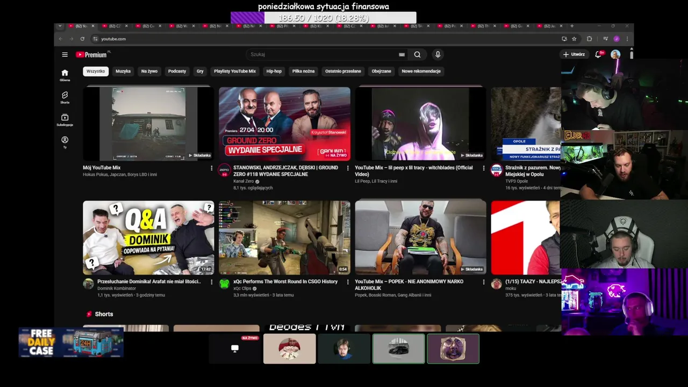
Task: Open the browser extensions puzzle icon
Action: (589, 39)
